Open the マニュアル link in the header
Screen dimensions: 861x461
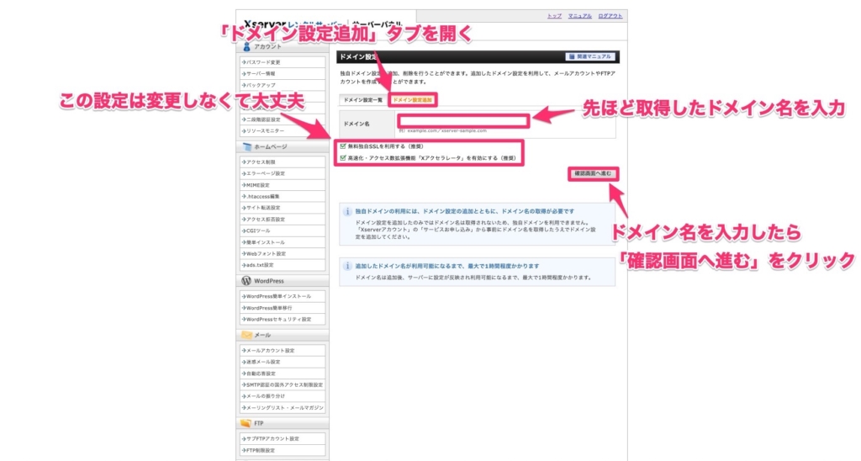tap(580, 16)
